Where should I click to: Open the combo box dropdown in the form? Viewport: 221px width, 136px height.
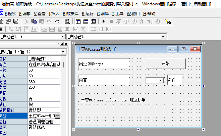pos(160,81)
